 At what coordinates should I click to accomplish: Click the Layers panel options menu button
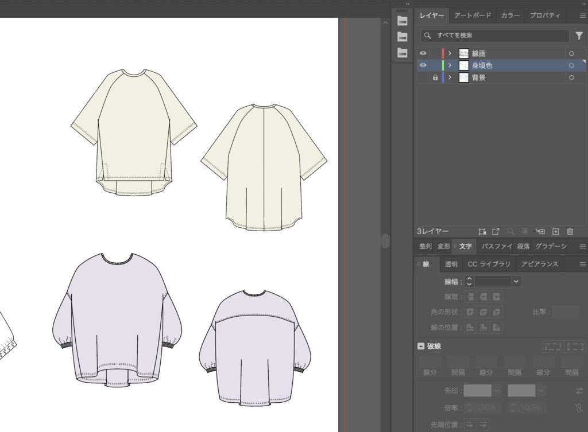582,15
